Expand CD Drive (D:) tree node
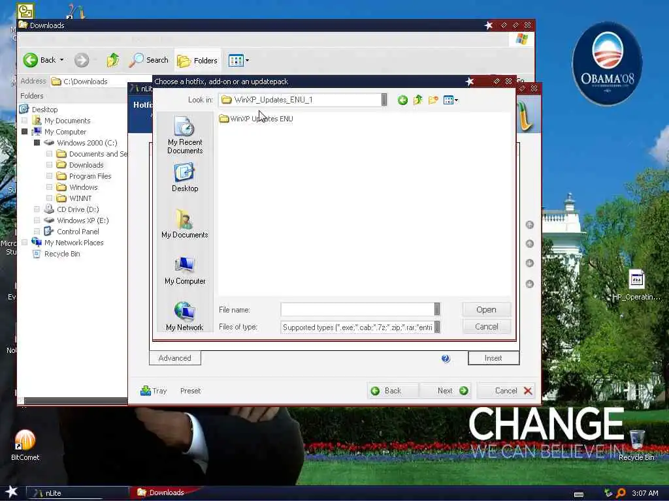Screen dimensions: 669x501 tap(37, 209)
